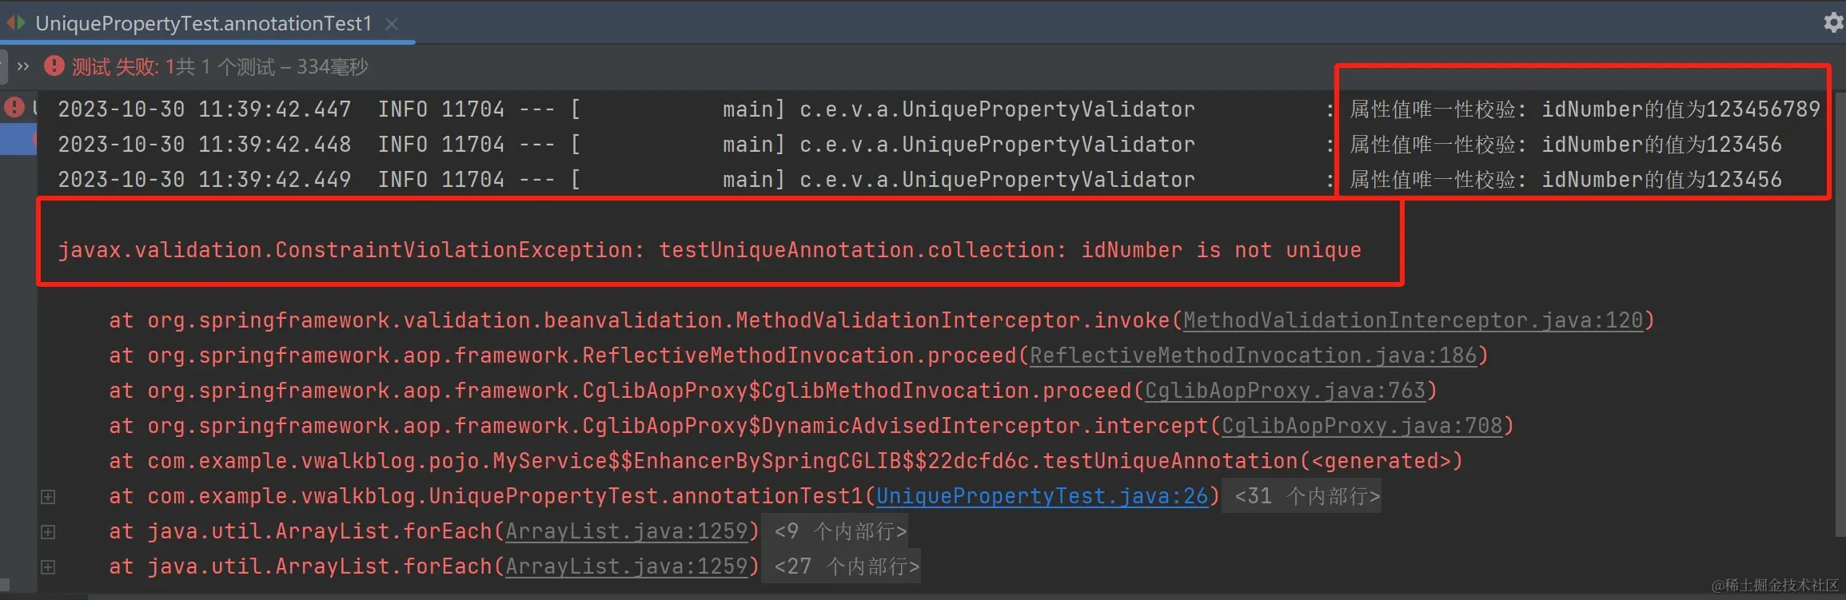Open the CglibAopProxy.java:708 link
Viewport: 1846px width, 600px height.
(x=1362, y=426)
